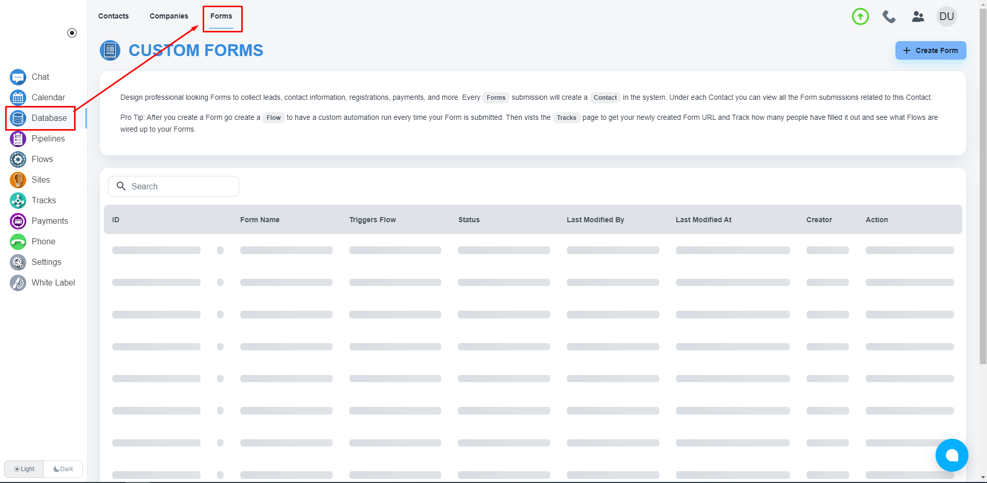Click the contacts people icon in header

(x=918, y=16)
